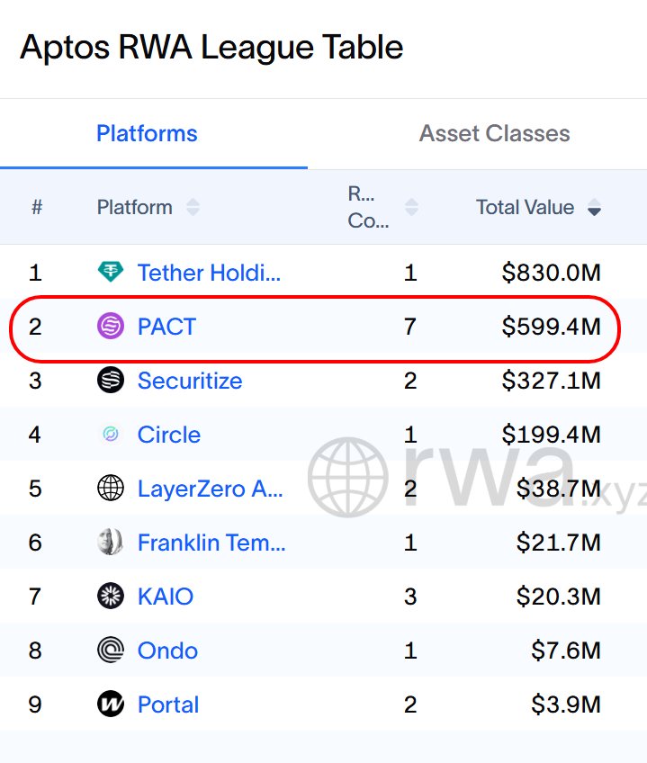Open the PACT platform link
The image size is (647, 763).
point(166,327)
